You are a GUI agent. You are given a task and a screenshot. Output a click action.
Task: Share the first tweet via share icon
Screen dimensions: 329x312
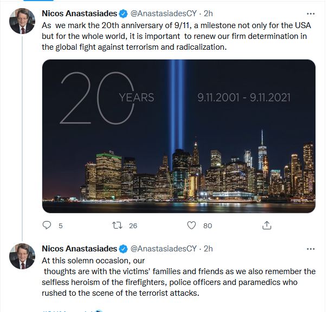266,225
